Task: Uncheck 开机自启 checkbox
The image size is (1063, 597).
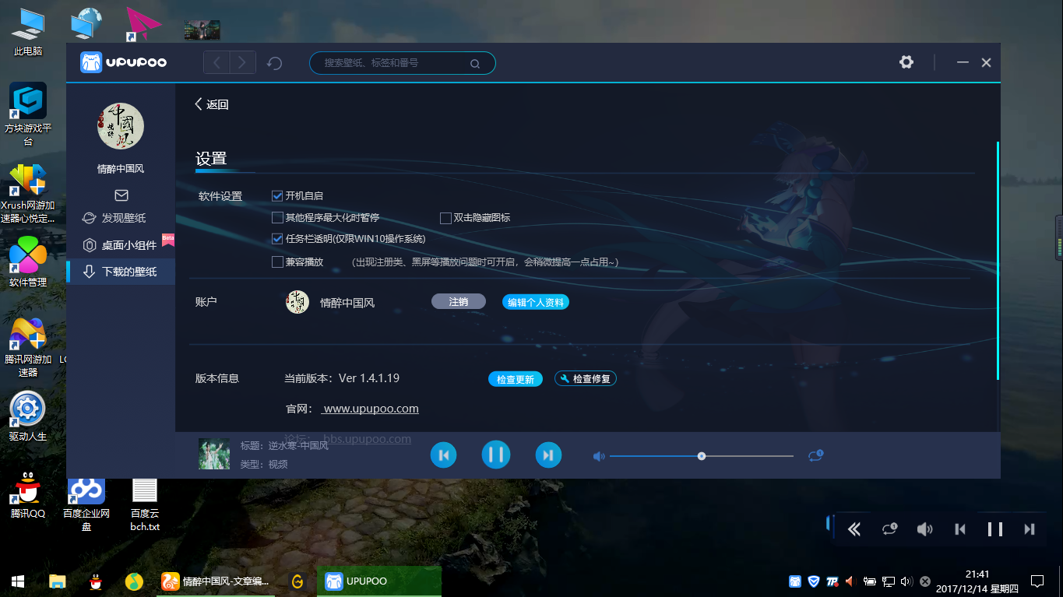Action: [277, 196]
